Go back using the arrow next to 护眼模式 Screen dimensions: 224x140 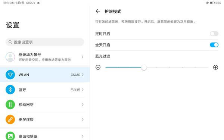click(98, 11)
